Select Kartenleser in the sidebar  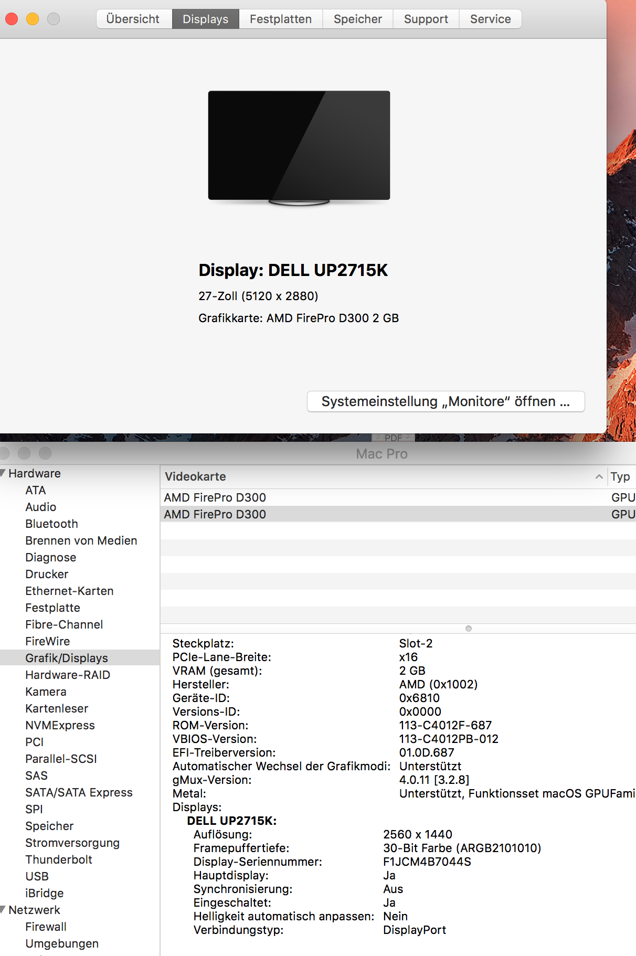[x=57, y=708]
